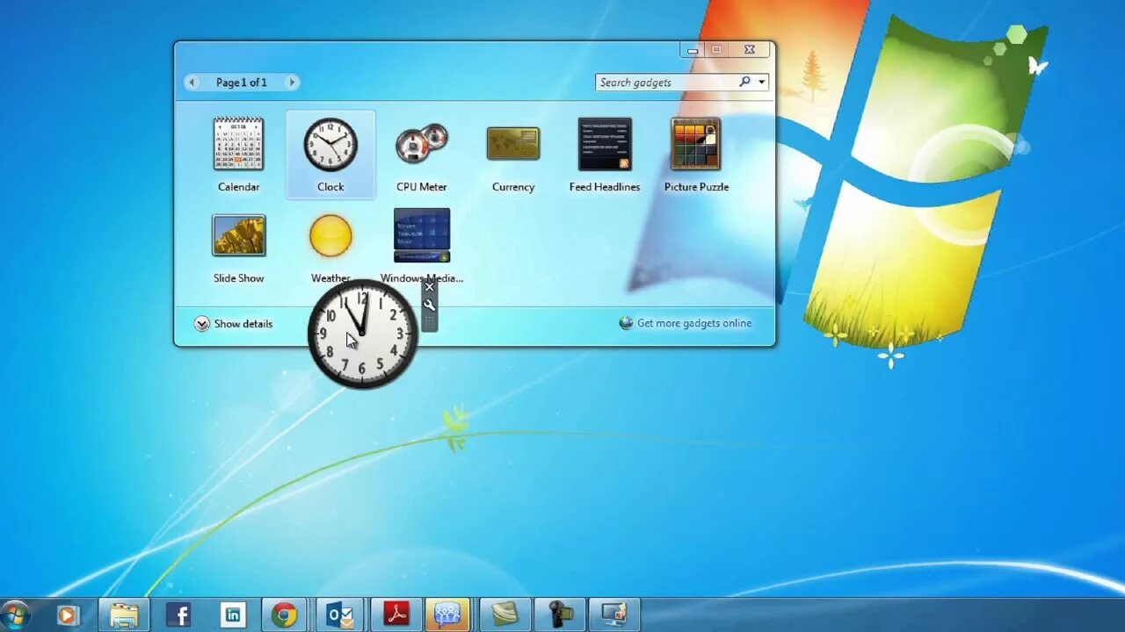
Task: Click the "Calendar" label text
Action: pos(238,187)
